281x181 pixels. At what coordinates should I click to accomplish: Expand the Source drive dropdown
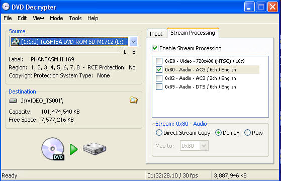tap(133, 42)
